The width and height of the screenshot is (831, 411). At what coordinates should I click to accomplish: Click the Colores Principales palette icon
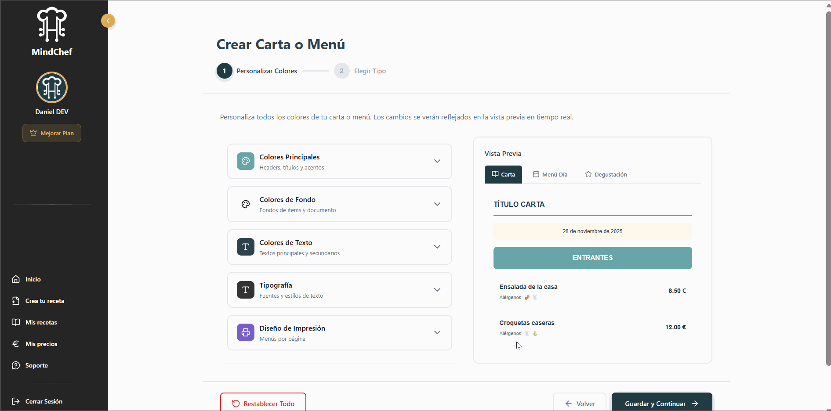click(246, 162)
